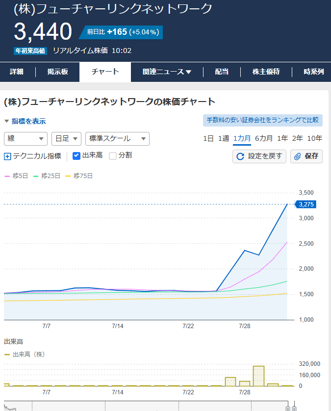Open the 掲示板 tab

(58, 72)
